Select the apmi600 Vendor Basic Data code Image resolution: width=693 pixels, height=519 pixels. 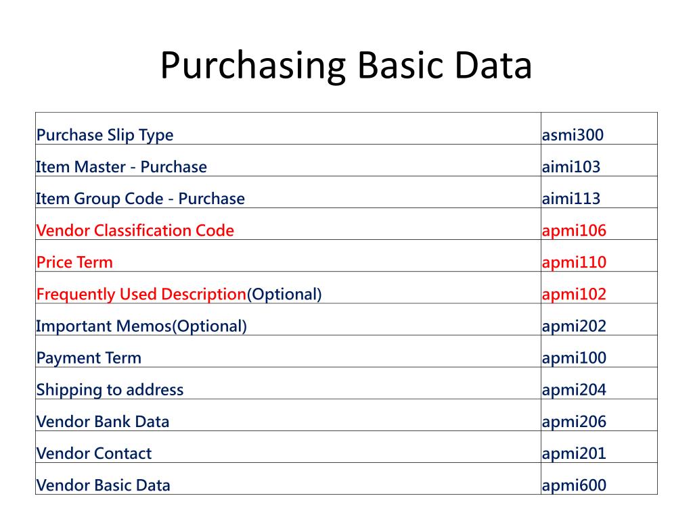(574, 485)
